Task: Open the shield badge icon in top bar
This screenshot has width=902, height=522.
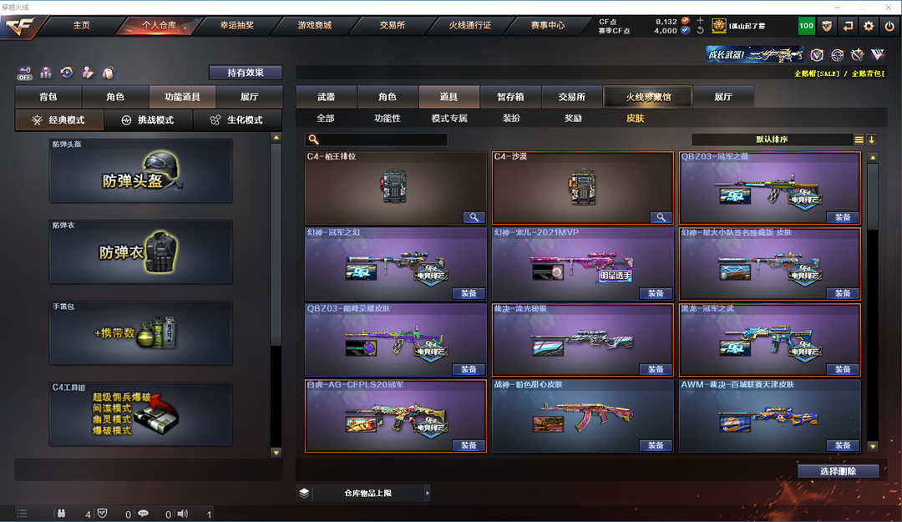Action: coord(827,26)
